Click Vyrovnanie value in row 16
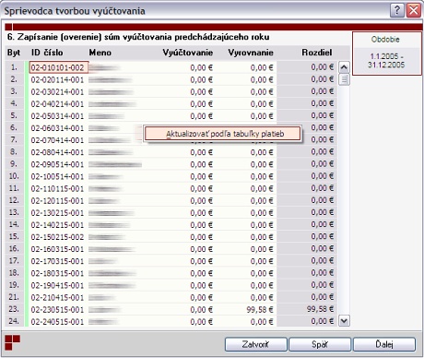The image size is (424, 358). [262, 249]
